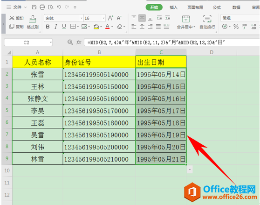Viewport: 260px width, 205px height.
Task: Apply currency format icon
Action: click(x=225, y=27)
